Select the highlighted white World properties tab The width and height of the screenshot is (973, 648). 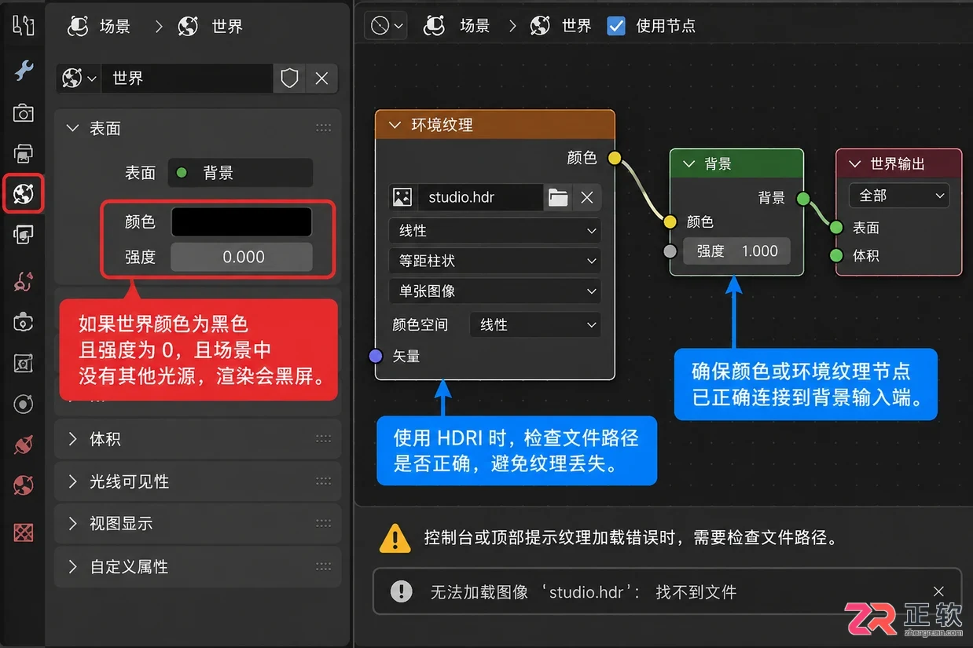coord(24,193)
